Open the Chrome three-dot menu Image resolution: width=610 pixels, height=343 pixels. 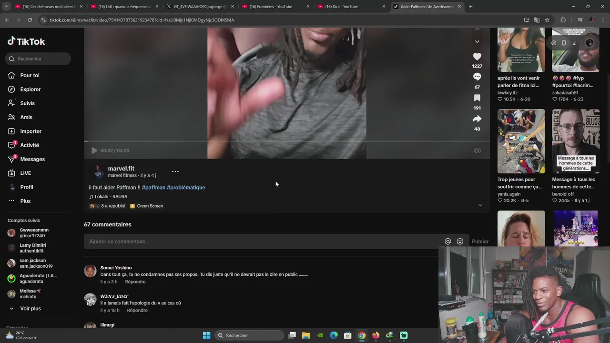(603, 20)
